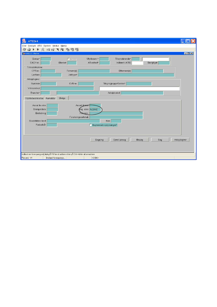The width and height of the screenshot is (217, 307).
Task: Click the save (diskette) toolbar icon
Action: point(24,50)
